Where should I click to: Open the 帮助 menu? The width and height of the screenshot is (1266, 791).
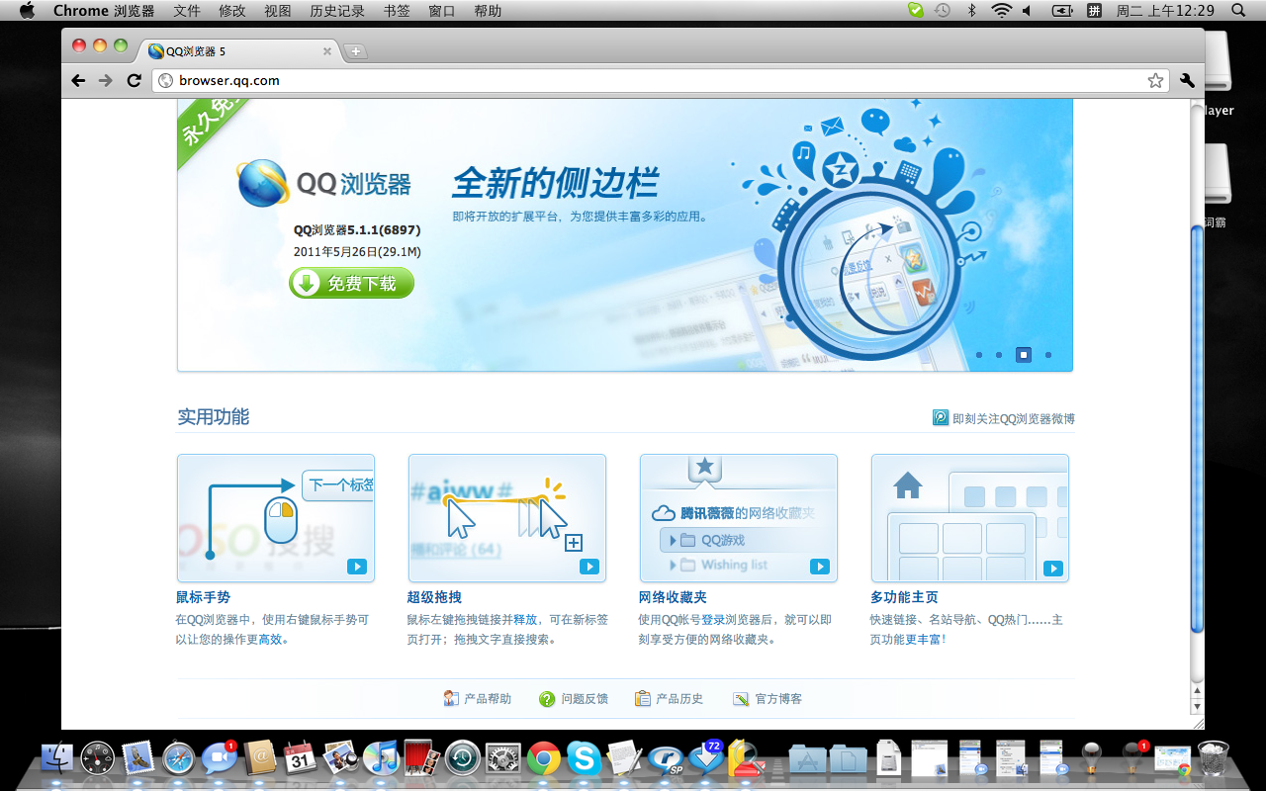488,11
